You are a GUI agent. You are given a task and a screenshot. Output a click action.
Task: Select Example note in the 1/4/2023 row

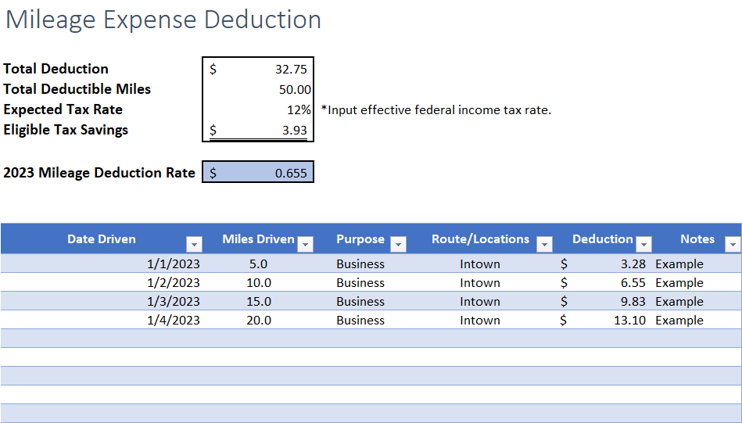click(697, 320)
